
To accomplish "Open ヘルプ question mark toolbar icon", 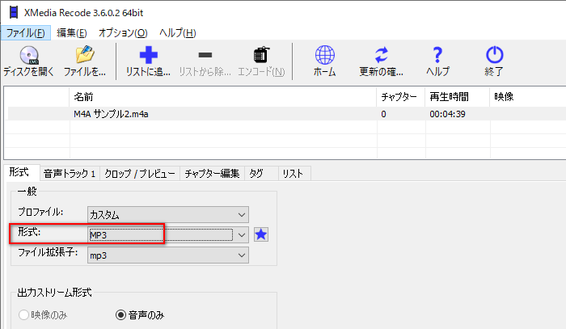I will (x=437, y=55).
